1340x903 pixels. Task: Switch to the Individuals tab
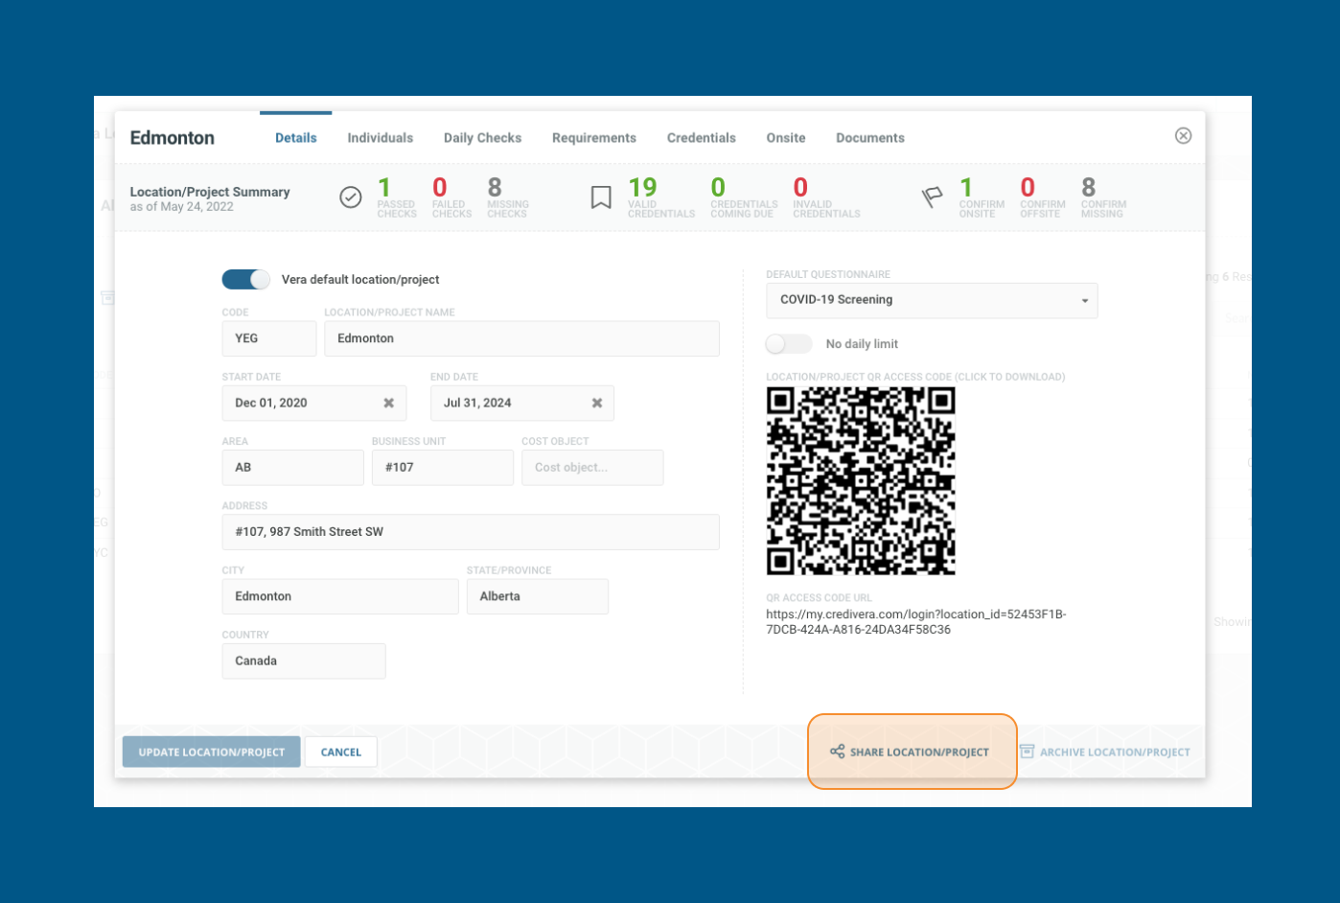point(380,137)
